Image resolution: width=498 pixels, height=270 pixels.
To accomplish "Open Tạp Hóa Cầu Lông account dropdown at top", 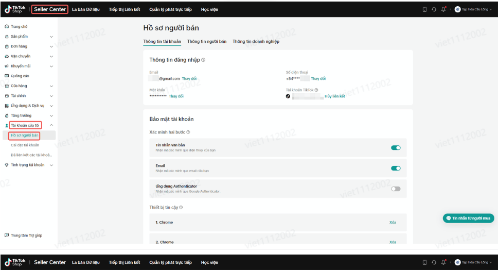I will [x=473, y=9].
